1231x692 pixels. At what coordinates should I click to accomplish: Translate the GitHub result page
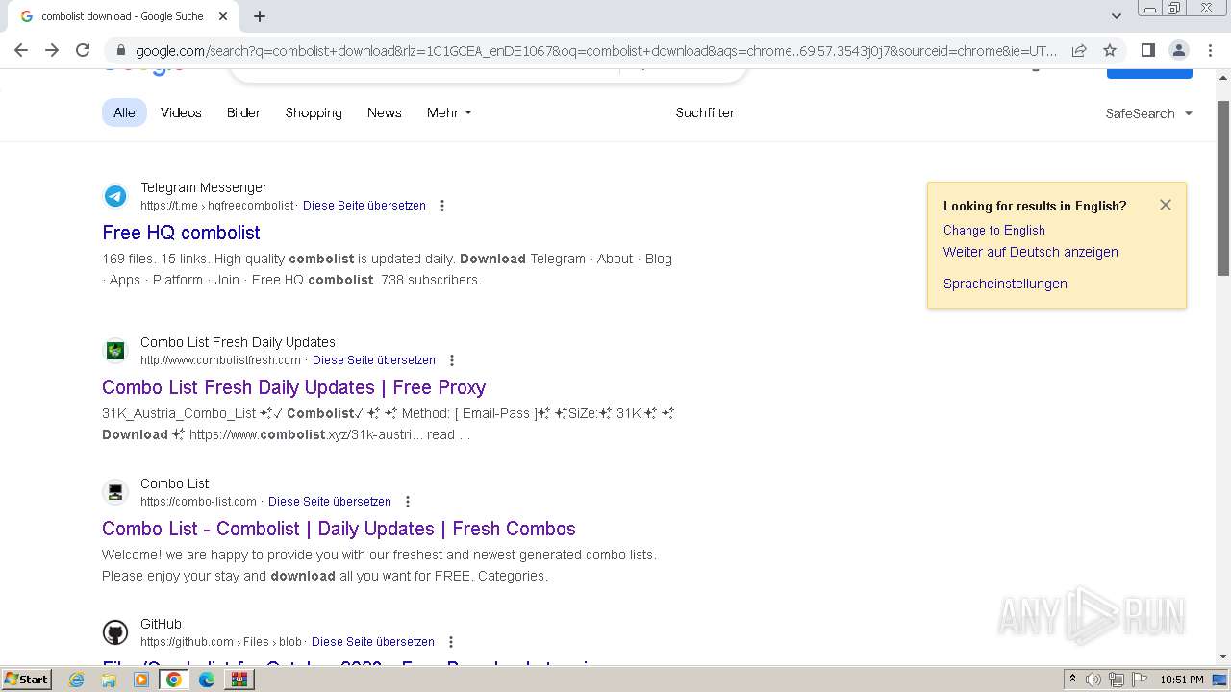(373, 642)
